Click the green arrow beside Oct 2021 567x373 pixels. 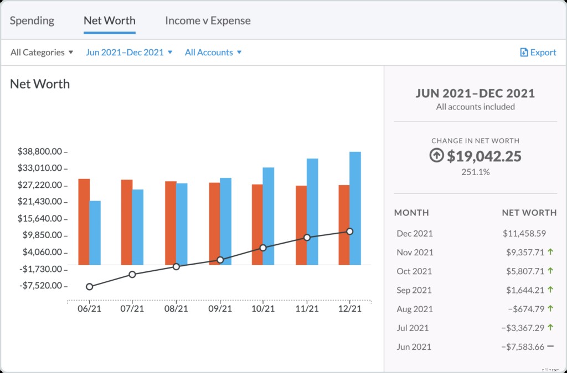click(x=550, y=271)
